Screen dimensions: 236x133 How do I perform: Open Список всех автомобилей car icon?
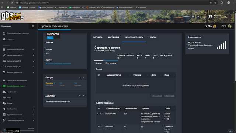4,80
